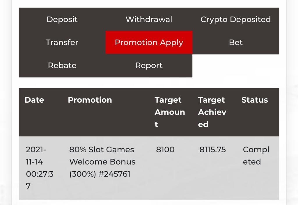Go to the Bet tab
Image resolution: width=298 pixels, height=205 pixels.
[x=235, y=42]
